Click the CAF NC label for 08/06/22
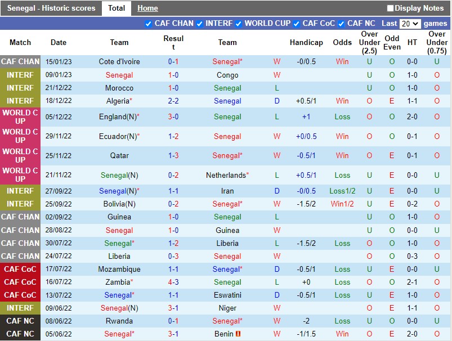Viewport: 452px width, 341px height. click(20, 321)
